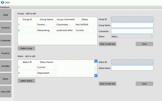Save the group entry
Image resolution: width=162 pixels, height=101 pixels.
144,44
